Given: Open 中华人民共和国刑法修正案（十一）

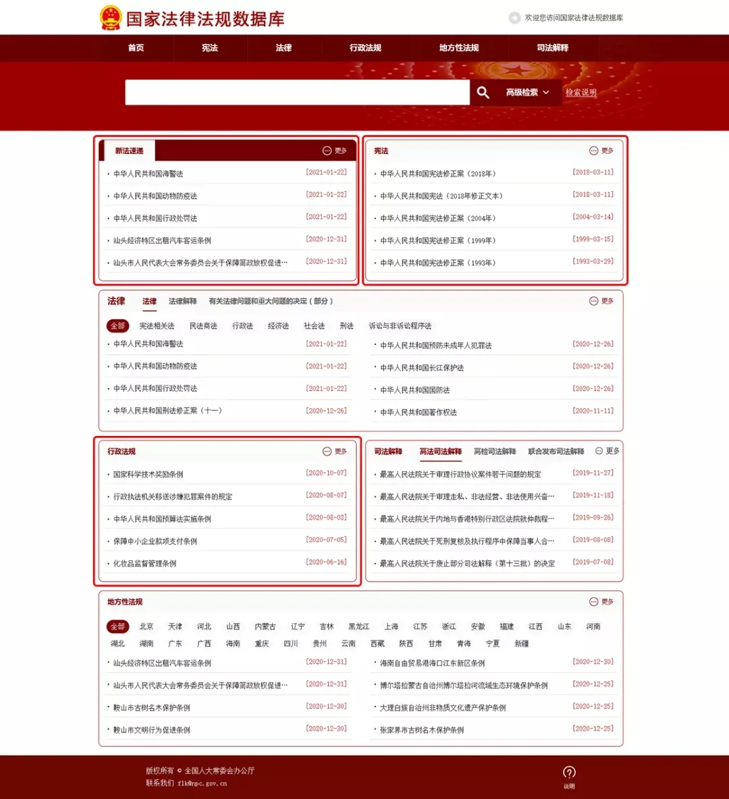Looking at the screenshot, I should (x=167, y=411).
